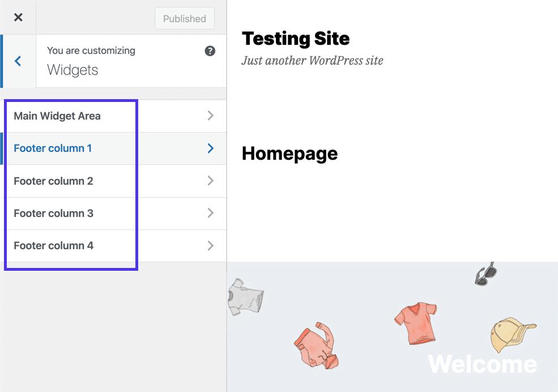The image size is (558, 392).
Task: Open the Homepage link in the preview
Action: point(289,153)
